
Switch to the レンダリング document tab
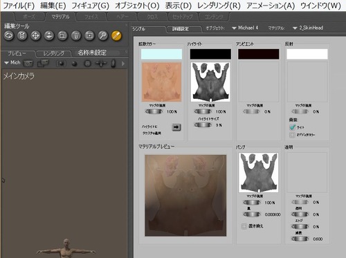coord(54,53)
